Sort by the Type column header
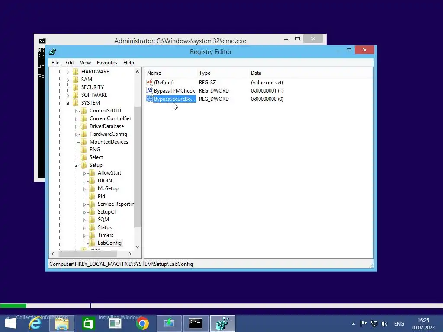Viewport: 443px width, 332px height. click(222, 73)
